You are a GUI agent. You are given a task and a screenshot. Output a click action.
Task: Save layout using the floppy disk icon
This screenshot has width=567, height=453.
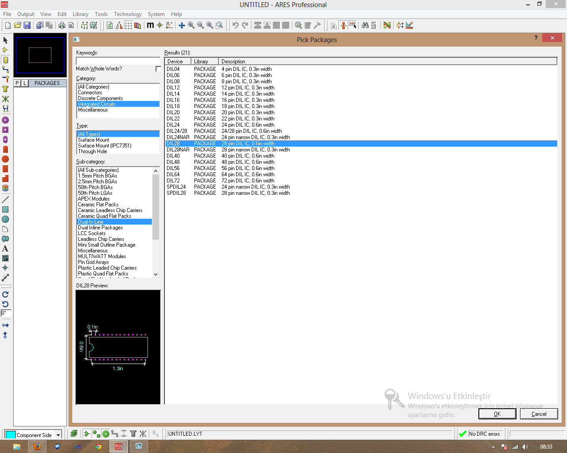[x=27, y=25]
